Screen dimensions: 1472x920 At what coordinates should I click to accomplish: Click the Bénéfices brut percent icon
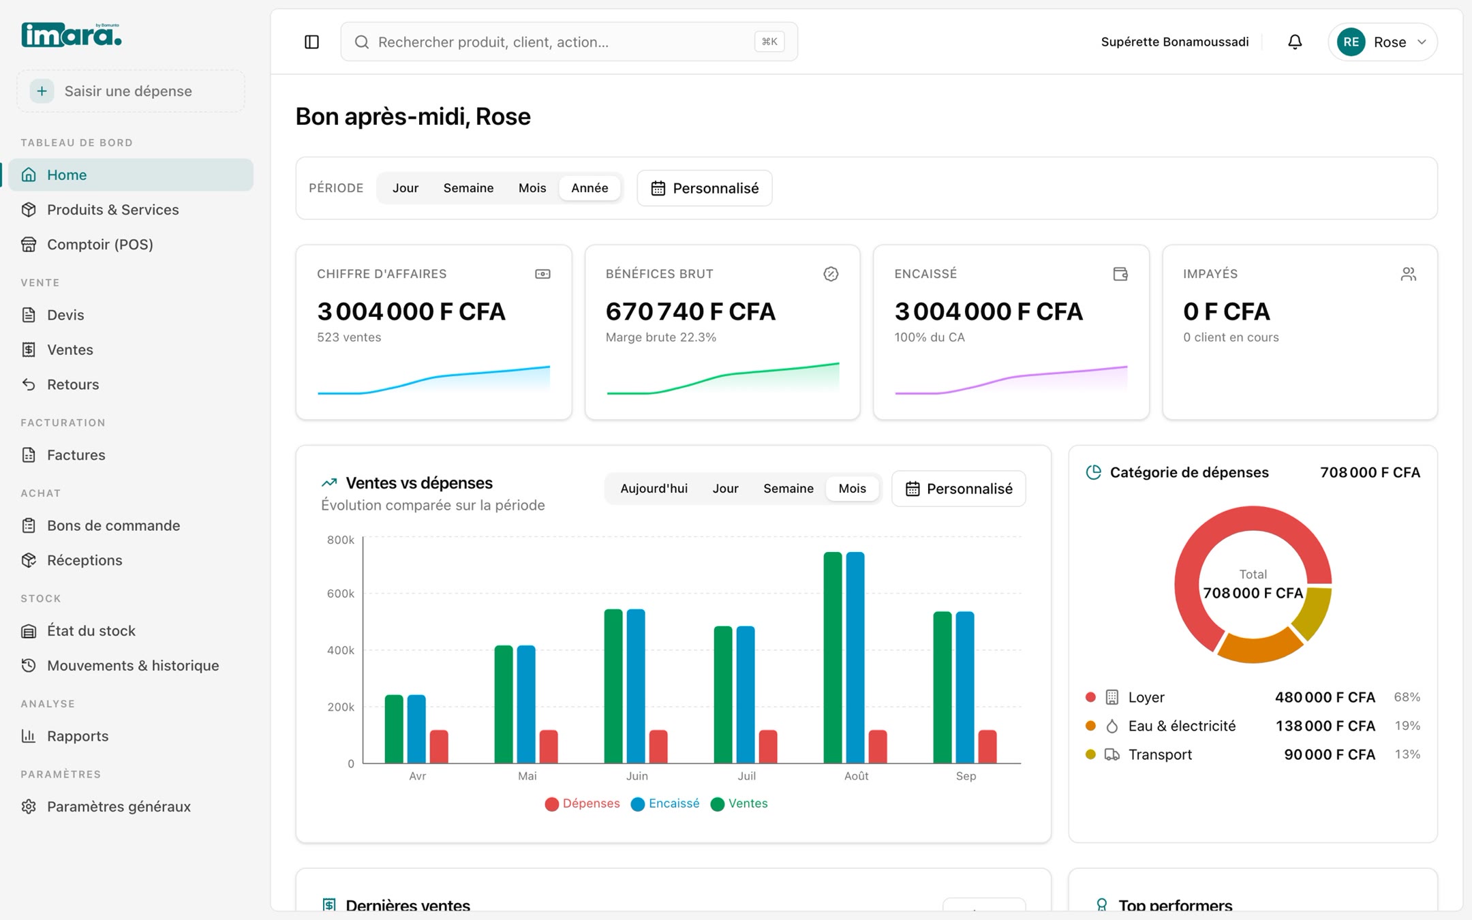[x=831, y=274]
